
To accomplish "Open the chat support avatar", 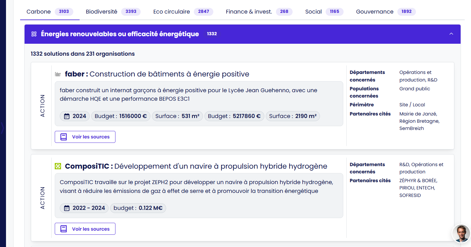I will 461,233.
